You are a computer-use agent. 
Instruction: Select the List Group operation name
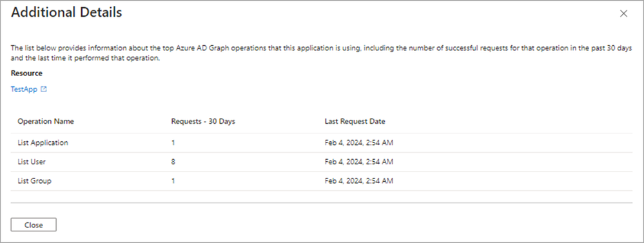35,180
